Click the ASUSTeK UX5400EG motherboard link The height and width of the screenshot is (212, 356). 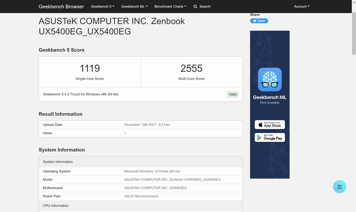click(155, 188)
